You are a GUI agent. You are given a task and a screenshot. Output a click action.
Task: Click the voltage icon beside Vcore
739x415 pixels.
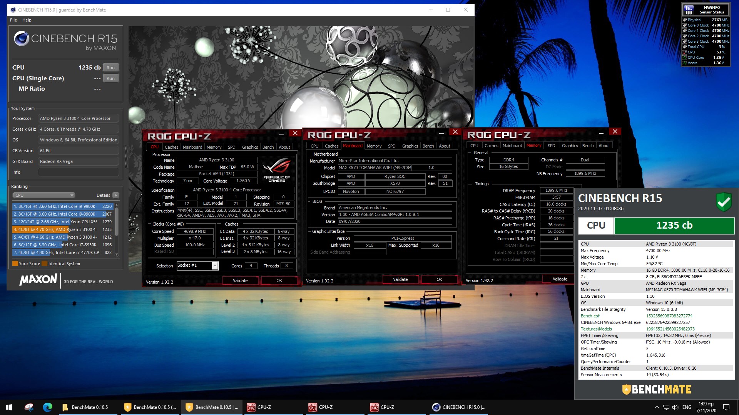click(685, 63)
